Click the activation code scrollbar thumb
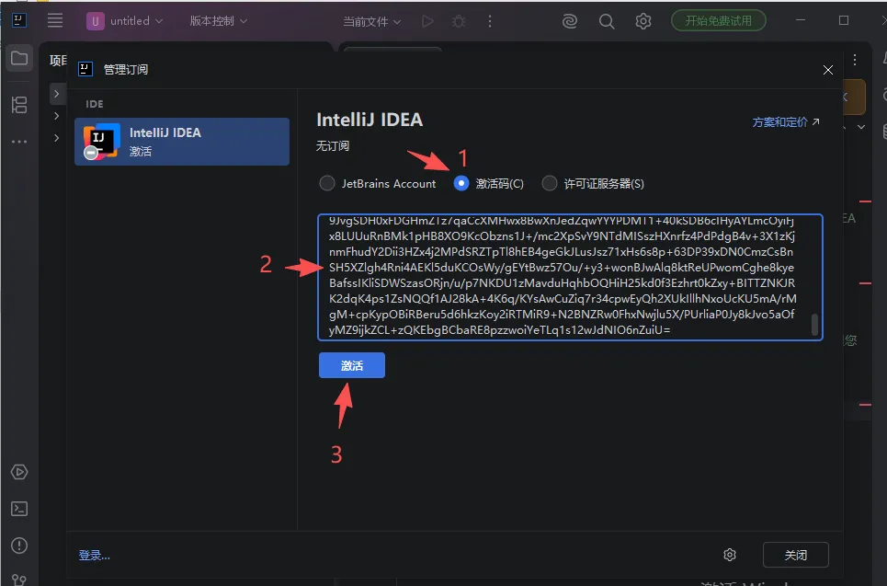 click(814, 325)
